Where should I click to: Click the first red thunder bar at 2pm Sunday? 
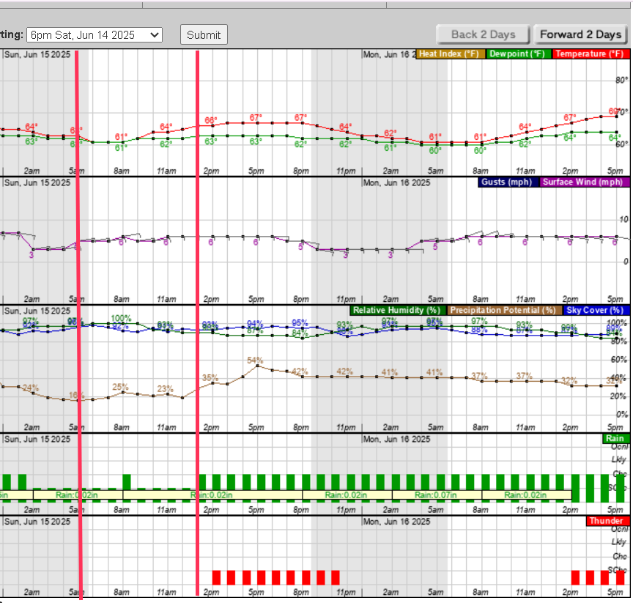216,577
